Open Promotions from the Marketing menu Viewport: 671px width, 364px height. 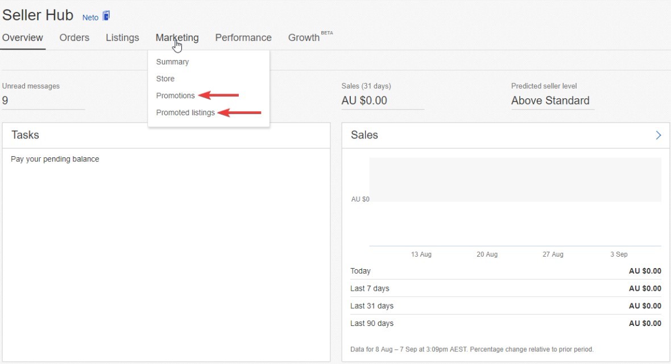tap(175, 96)
